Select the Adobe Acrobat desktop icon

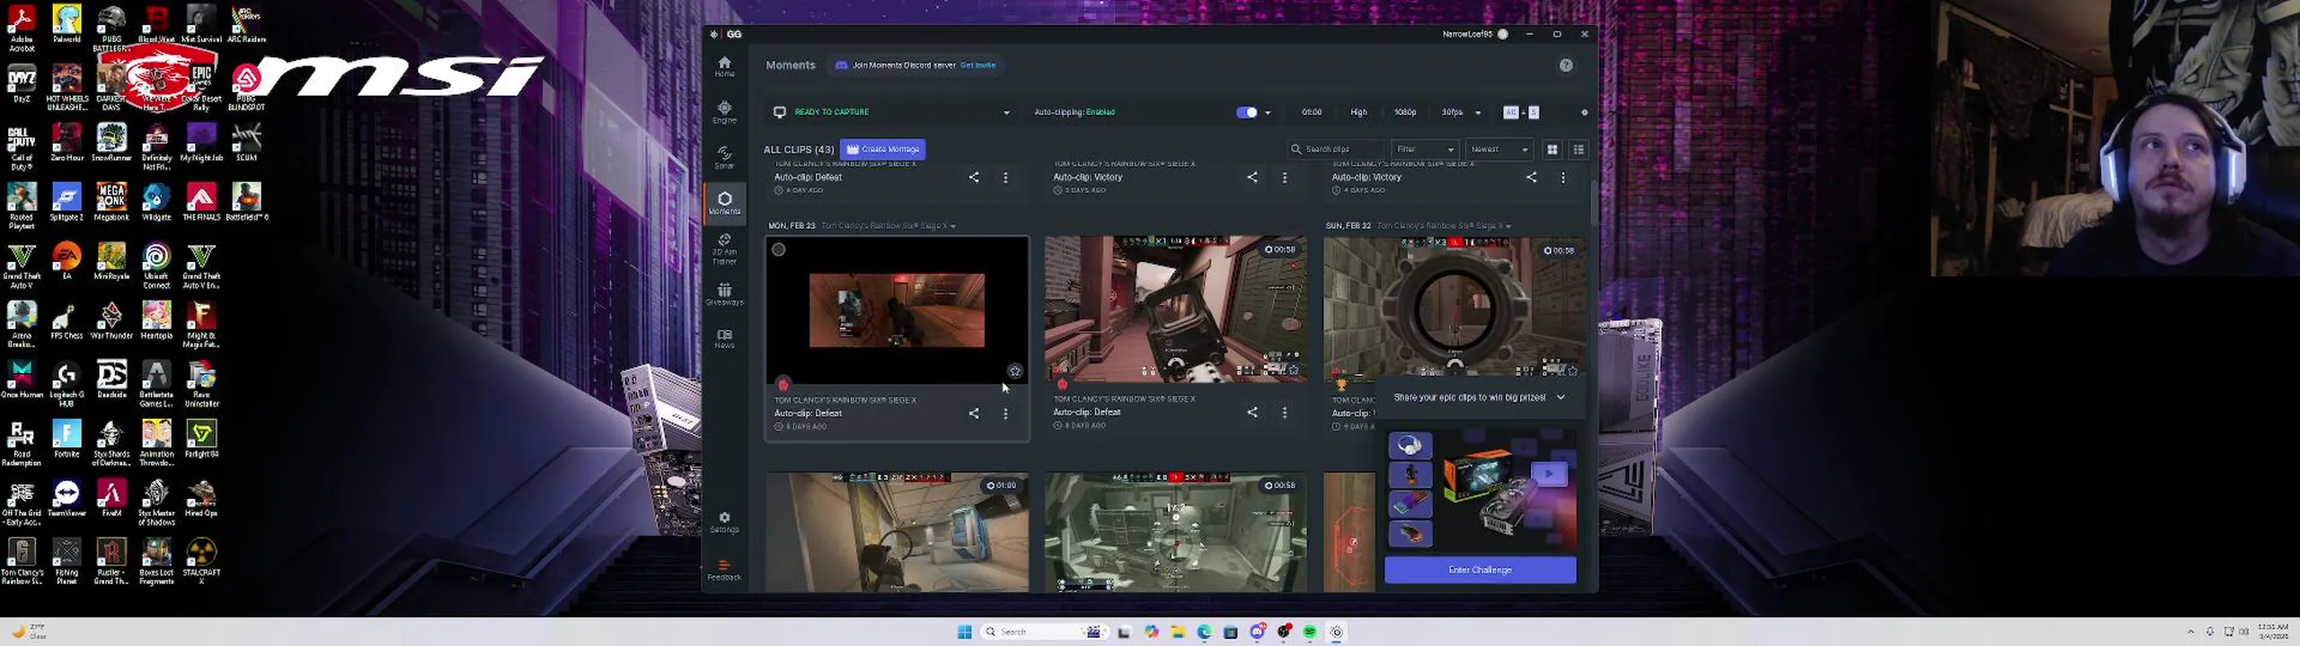[22, 28]
